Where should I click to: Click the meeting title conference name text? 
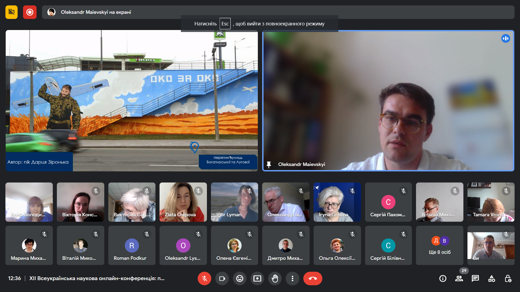(97, 278)
